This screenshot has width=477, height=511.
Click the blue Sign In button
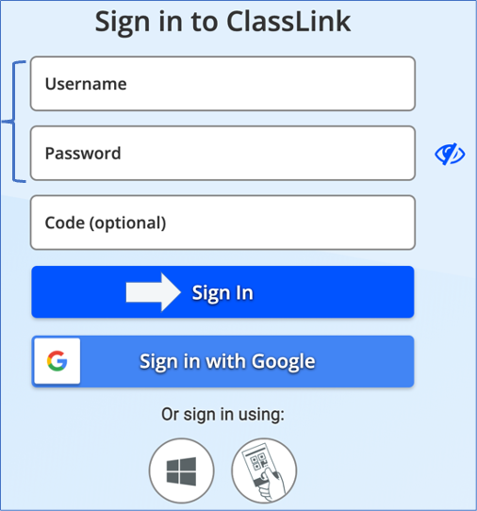pos(222,292)
